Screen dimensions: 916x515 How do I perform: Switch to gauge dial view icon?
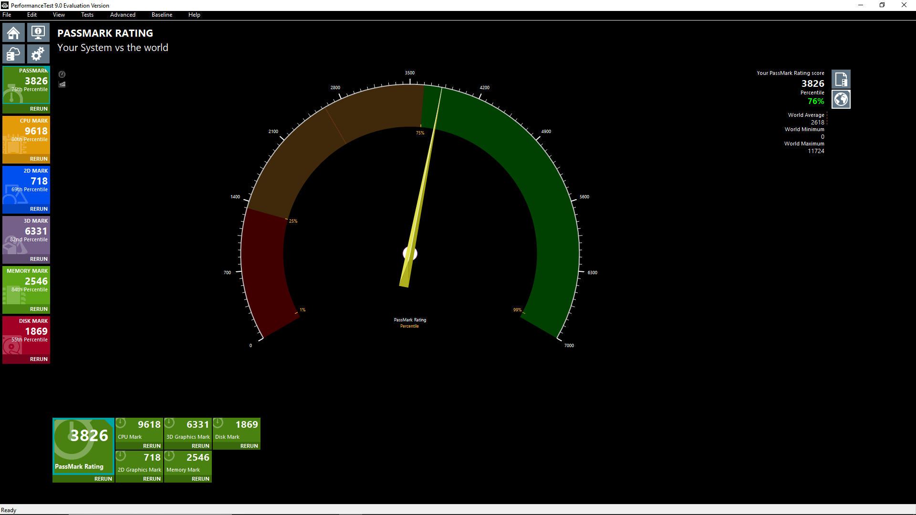62,74
